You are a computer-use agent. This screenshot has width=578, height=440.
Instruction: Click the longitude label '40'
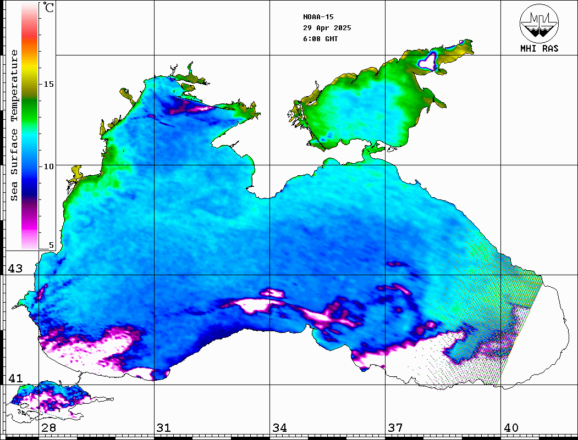pyautogui.click(x=511, y=428)
